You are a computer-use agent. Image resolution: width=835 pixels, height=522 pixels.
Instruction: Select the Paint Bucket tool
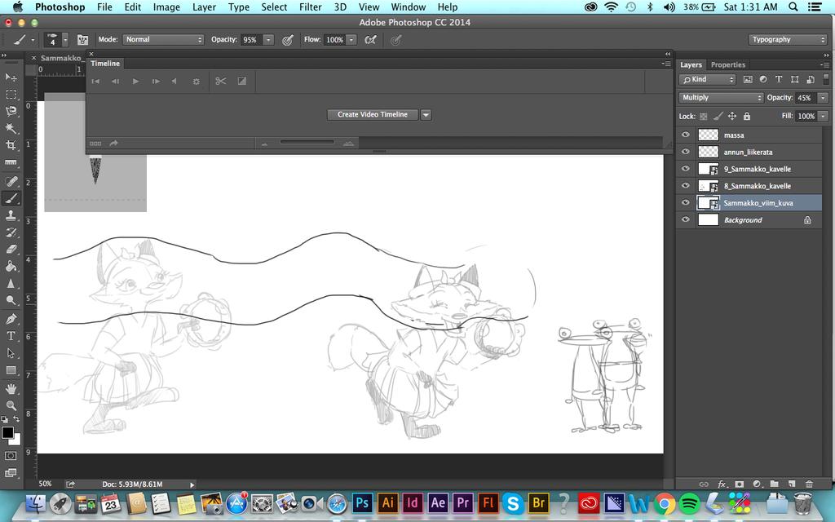tap(11, 267)
